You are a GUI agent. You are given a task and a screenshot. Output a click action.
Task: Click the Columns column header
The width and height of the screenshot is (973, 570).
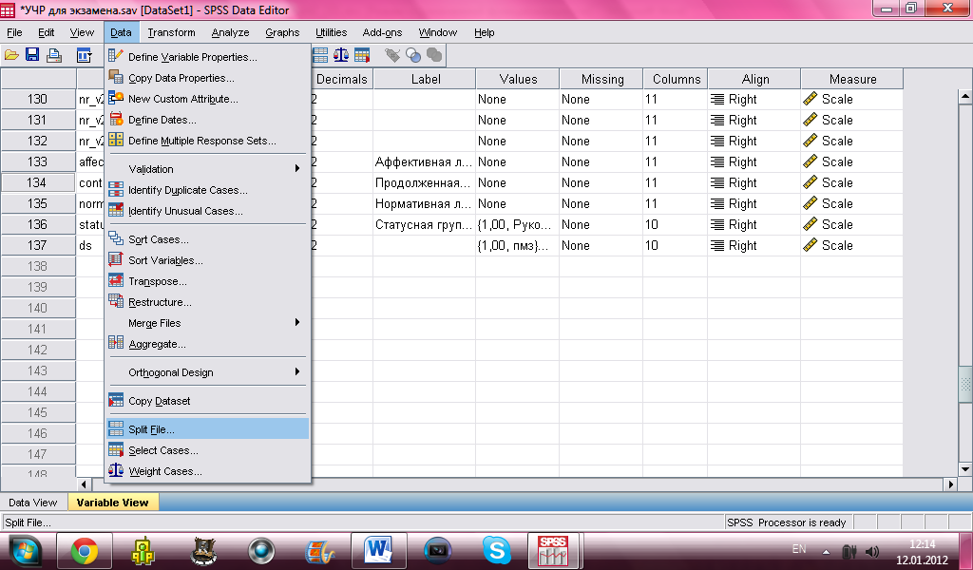tap(676, 79)
